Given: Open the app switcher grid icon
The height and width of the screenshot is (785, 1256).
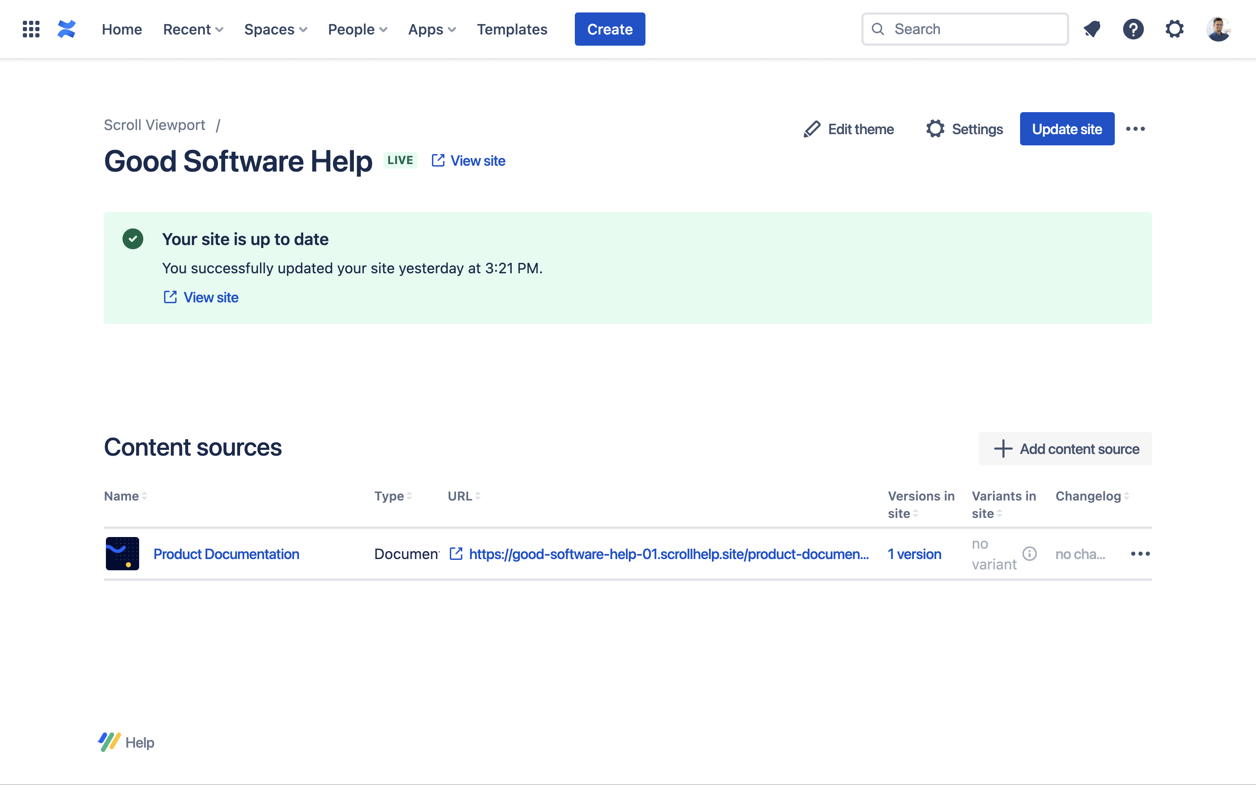Looking at the screenshot, I should tap(31, 29).
